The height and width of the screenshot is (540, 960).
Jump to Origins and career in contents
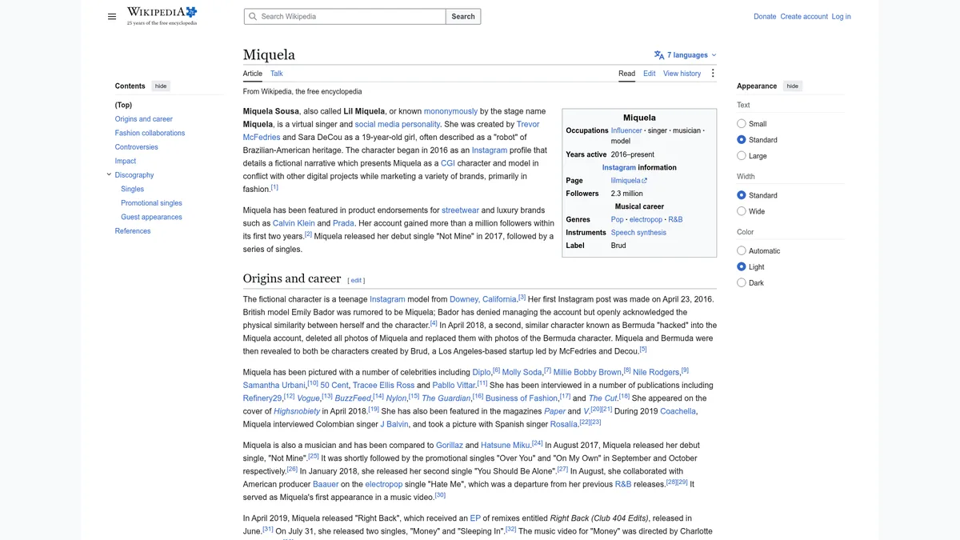pos(144,119)
